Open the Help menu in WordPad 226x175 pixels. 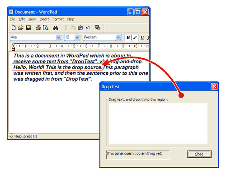71,19
